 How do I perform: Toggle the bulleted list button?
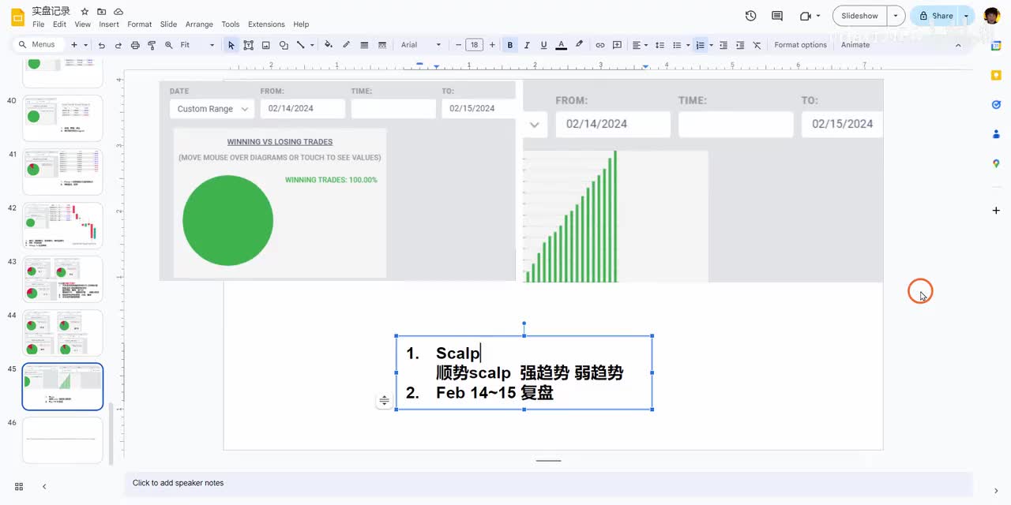(x=677, y=45)
